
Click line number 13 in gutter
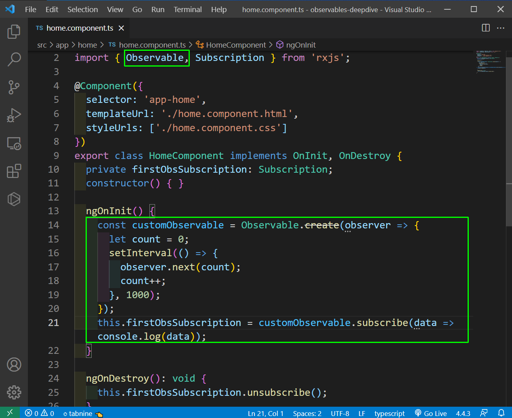coord(53,211)
